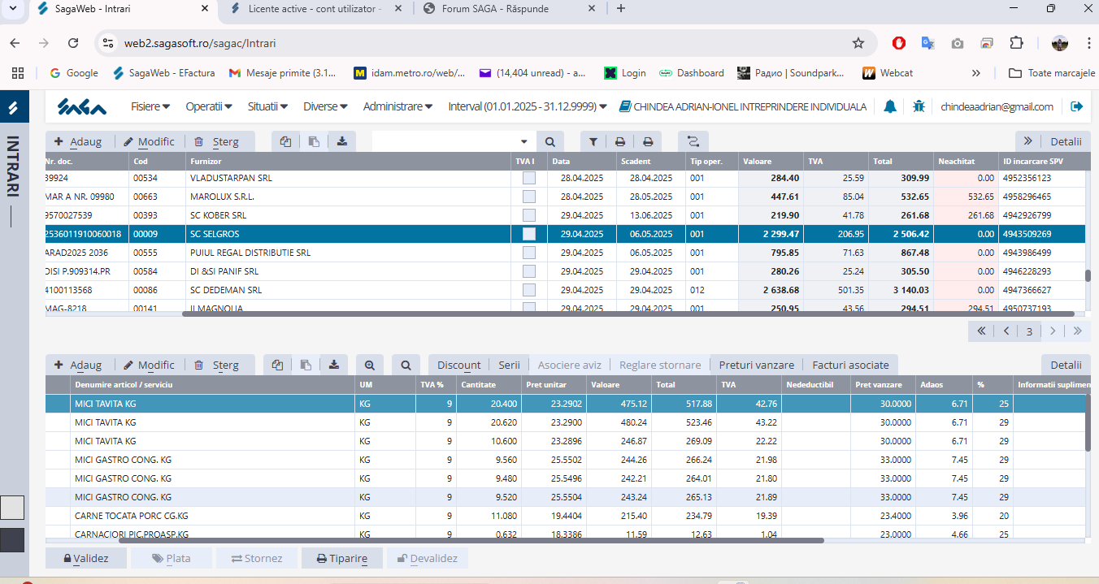Switch to Forum SAGA browser tab

(x=509, y=9)
